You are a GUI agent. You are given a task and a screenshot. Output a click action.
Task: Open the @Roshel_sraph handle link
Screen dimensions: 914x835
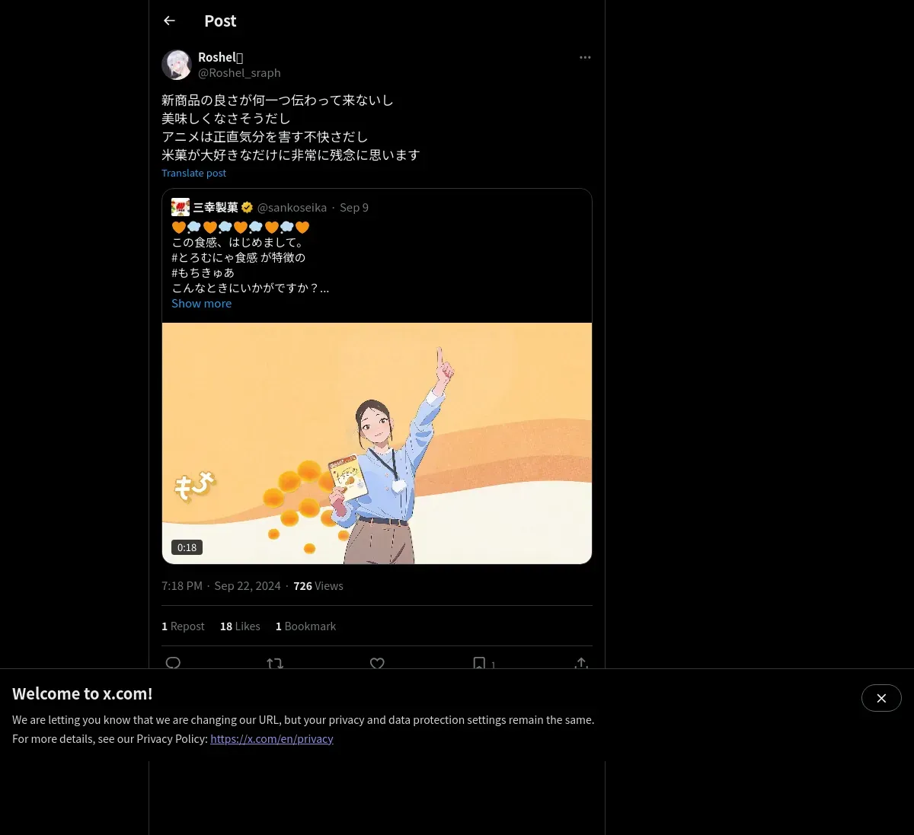239,72
